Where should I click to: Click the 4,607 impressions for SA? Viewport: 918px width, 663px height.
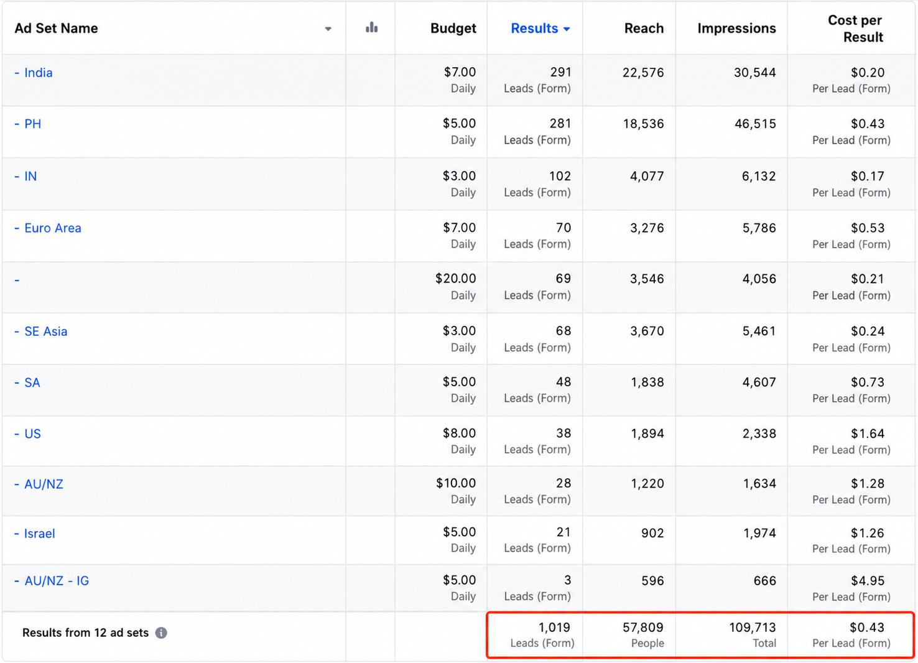(759, 382)
